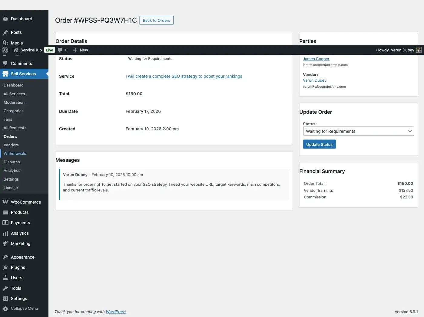The width and height of the screenshot is (424, 317).
Task: Open the Payments icon
Action: (x=6, y=222)
